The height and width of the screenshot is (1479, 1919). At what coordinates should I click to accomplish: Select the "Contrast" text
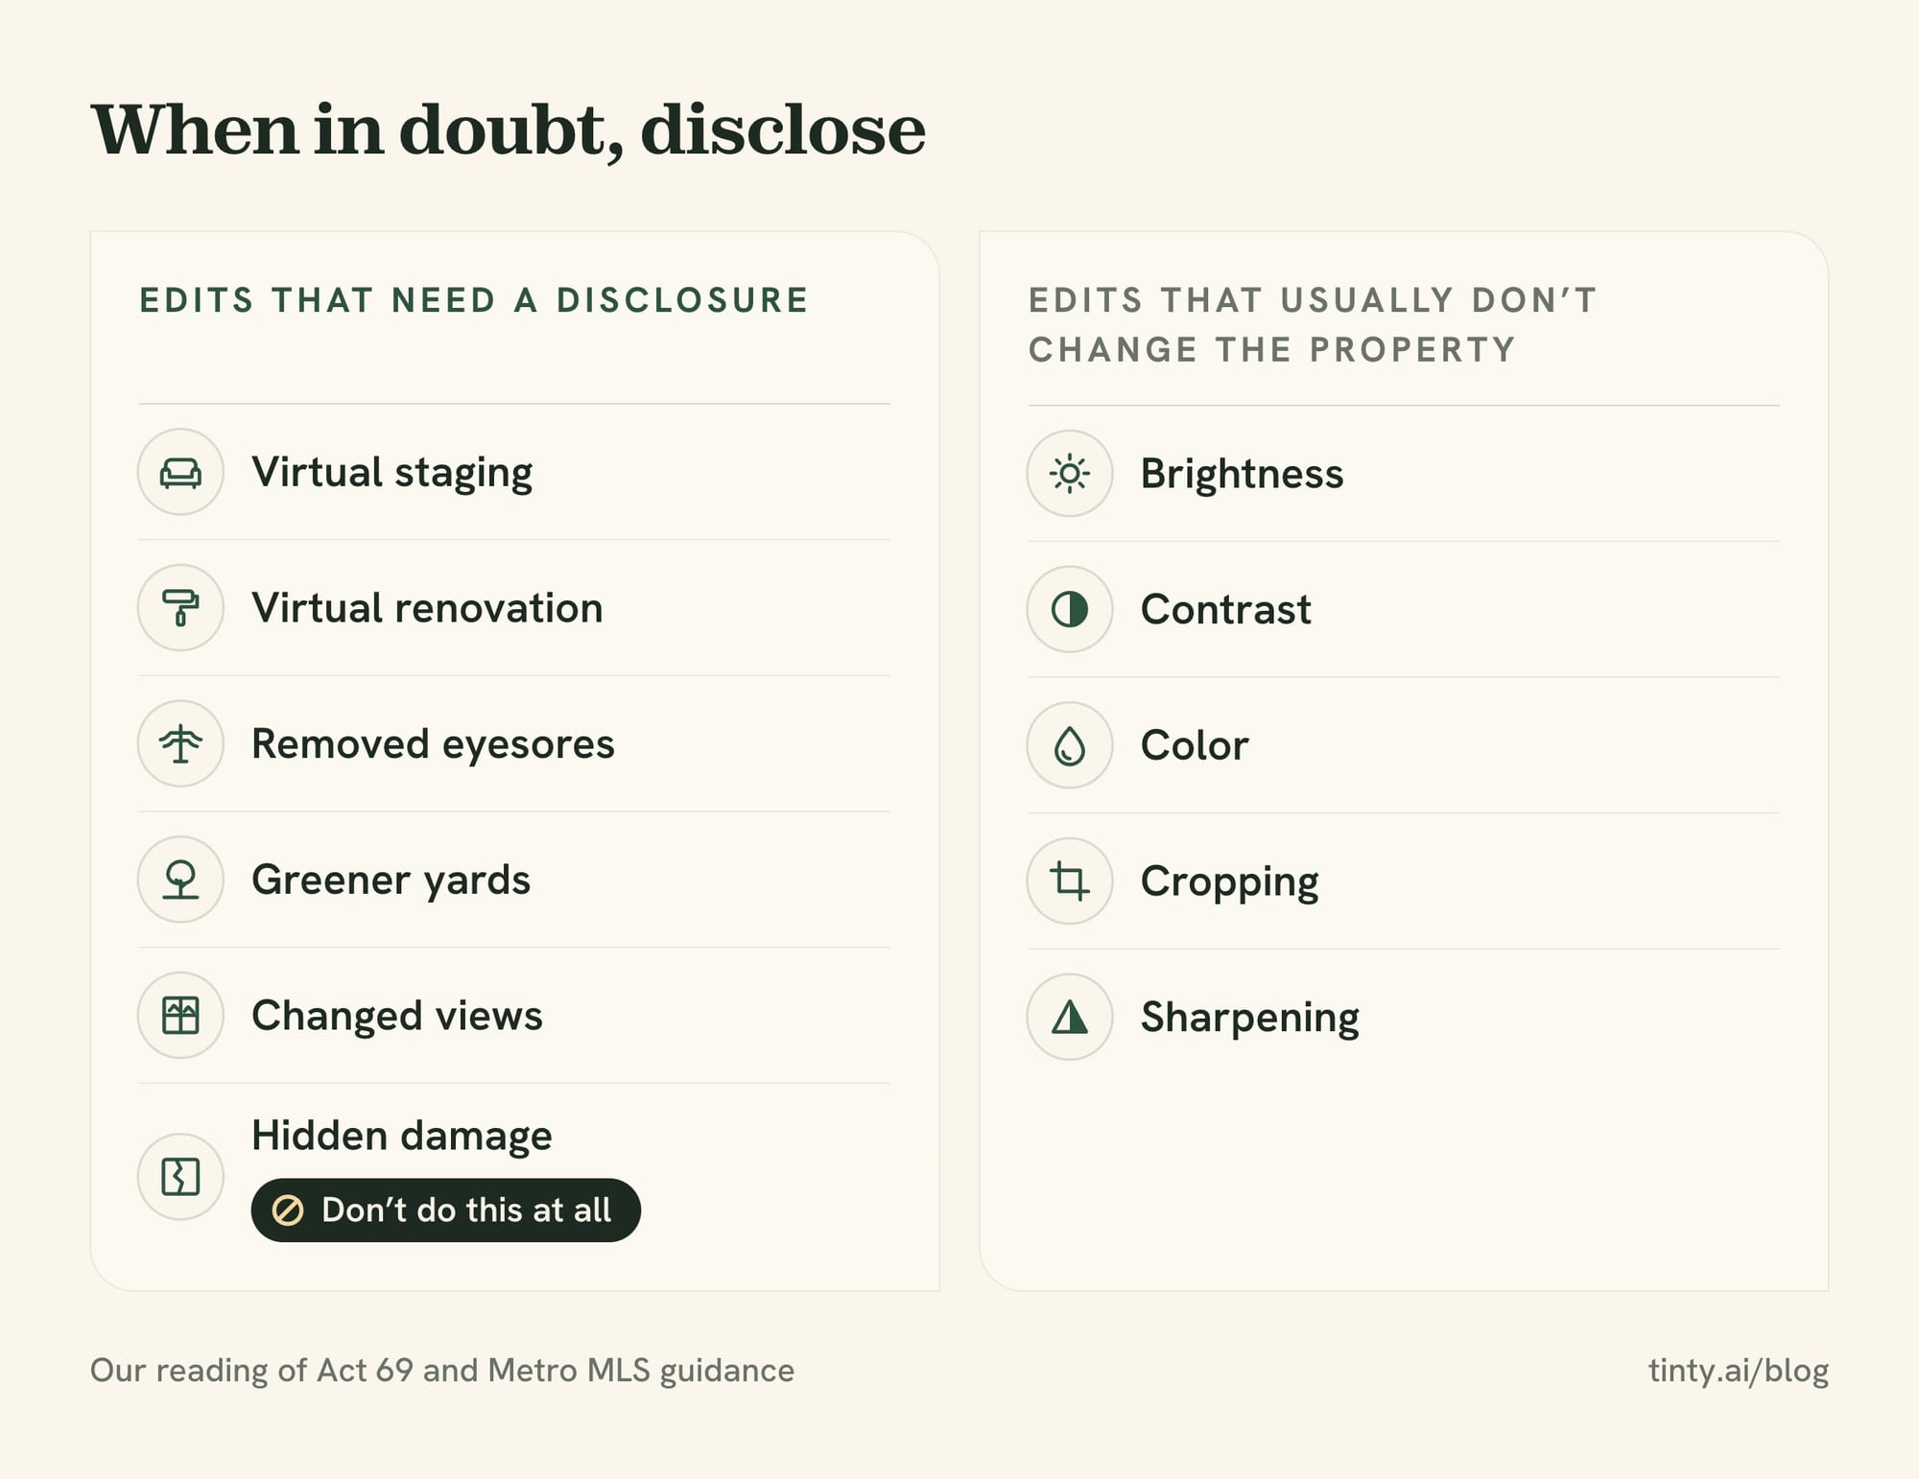1226,610
